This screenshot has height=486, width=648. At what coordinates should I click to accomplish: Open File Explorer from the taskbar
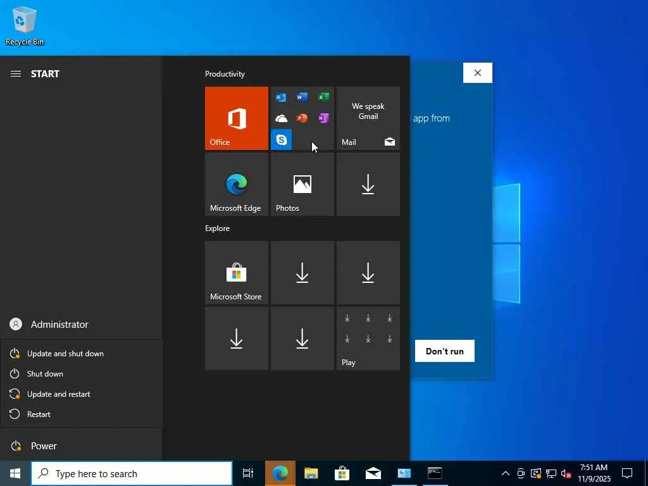(x=311, y=473)
